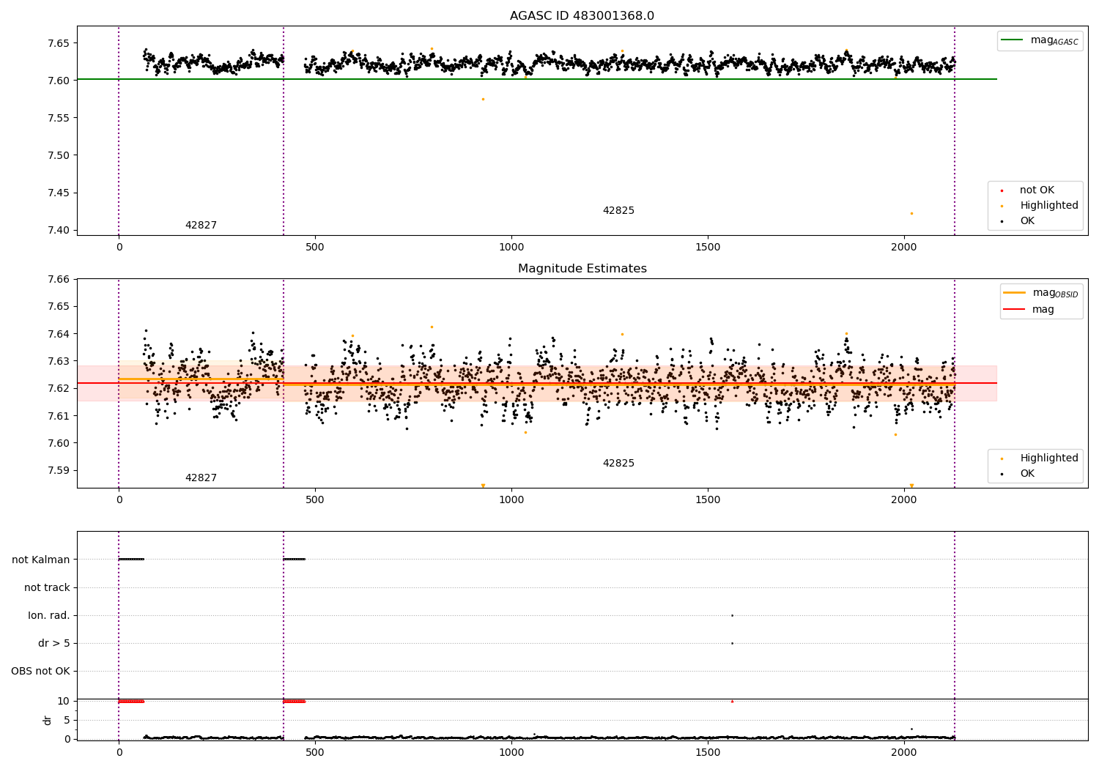Click the 'OBS not OK' axis label

click(40, 671)
